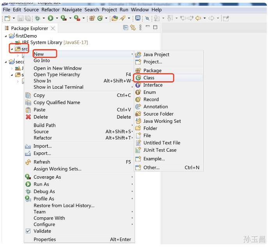Image resolution: width=268 pixels, height=247 pixels.
Task: Open dropdown arrow next to New wizard icon
Action: pyautogui.click(x=14, y=18)
